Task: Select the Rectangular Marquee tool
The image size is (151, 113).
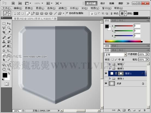Action: click(x=4, y=23)
